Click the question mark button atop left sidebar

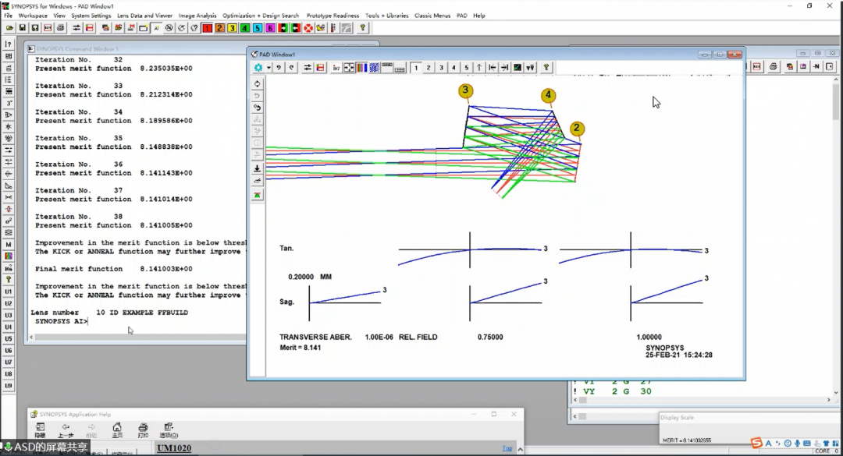coord(9,44)
